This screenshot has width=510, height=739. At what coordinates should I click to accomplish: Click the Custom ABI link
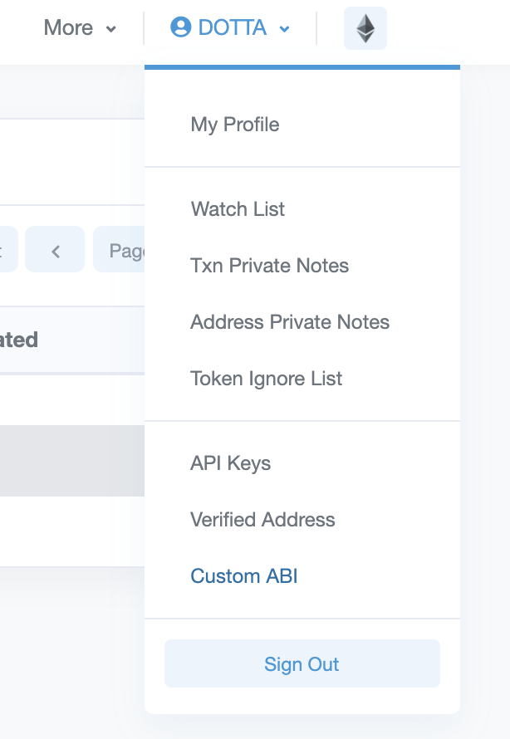[243, 576]
